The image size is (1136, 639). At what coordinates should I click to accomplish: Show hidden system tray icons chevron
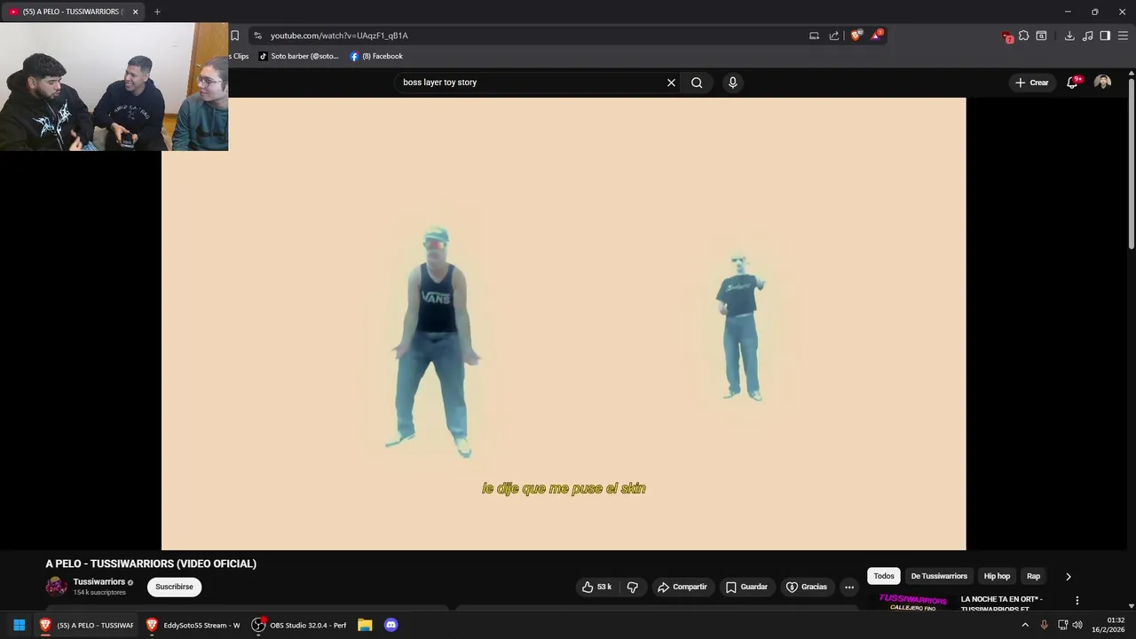pyautogui.click(x=1025, y=625)
